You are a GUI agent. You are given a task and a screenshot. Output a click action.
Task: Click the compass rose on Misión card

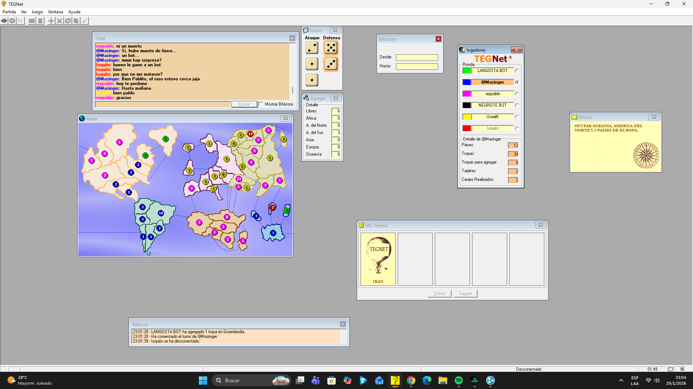pos(646,155)
